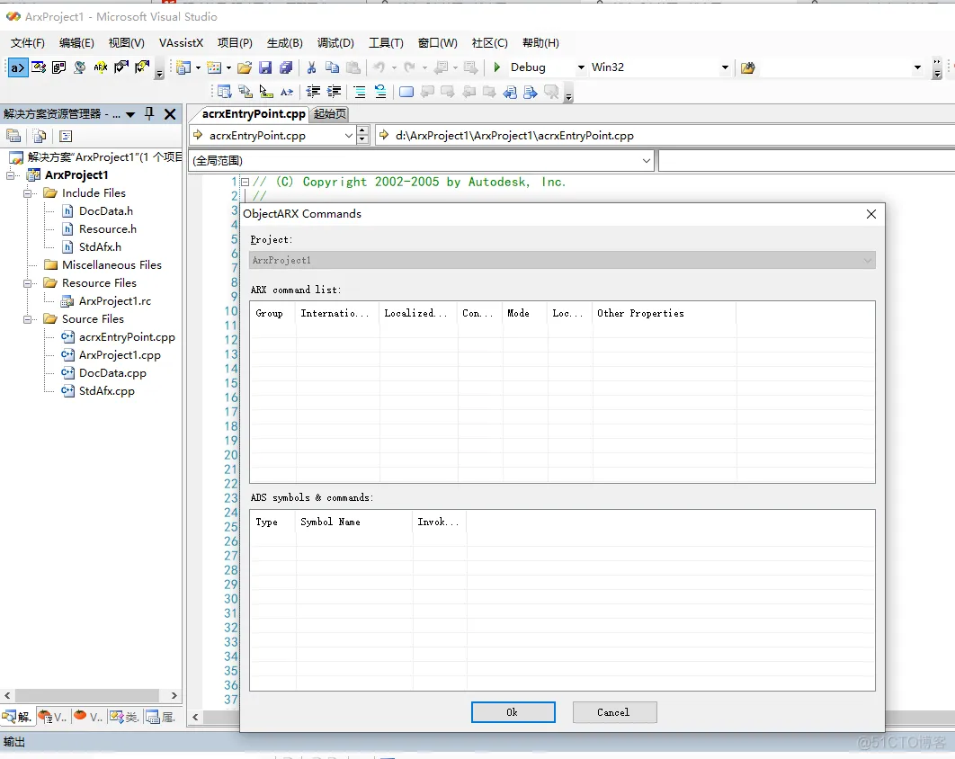Click the Ok button in dialog
This screenshot has height=759, width=955.
513,712
